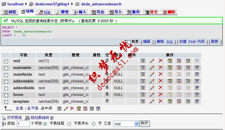Click the 清空 tab

click(x=151, y=12)
